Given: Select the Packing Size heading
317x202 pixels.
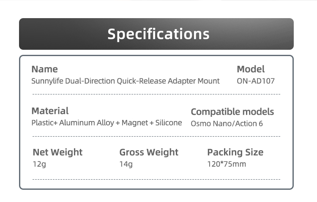Looking at the screenshot, I should pos(235,152).
